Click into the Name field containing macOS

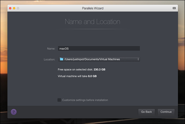tap(99, 48)
